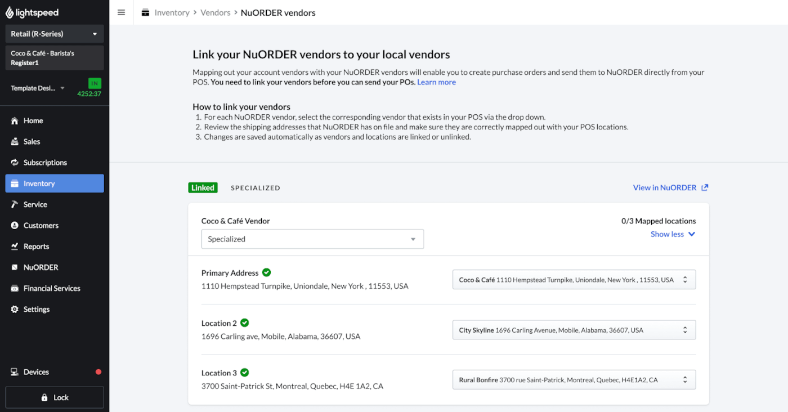Click the red Devices status dot
Image resolution: width=788 pixels, height=412 pixels.
(98, 372)
